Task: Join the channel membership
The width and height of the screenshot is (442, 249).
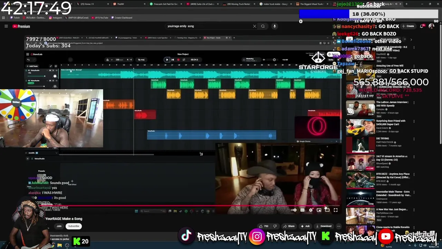Action: [x=59, y=226]
